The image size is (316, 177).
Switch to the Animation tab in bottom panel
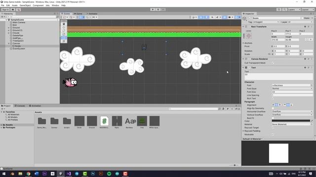pyautogui.click(x=35, y=106)
